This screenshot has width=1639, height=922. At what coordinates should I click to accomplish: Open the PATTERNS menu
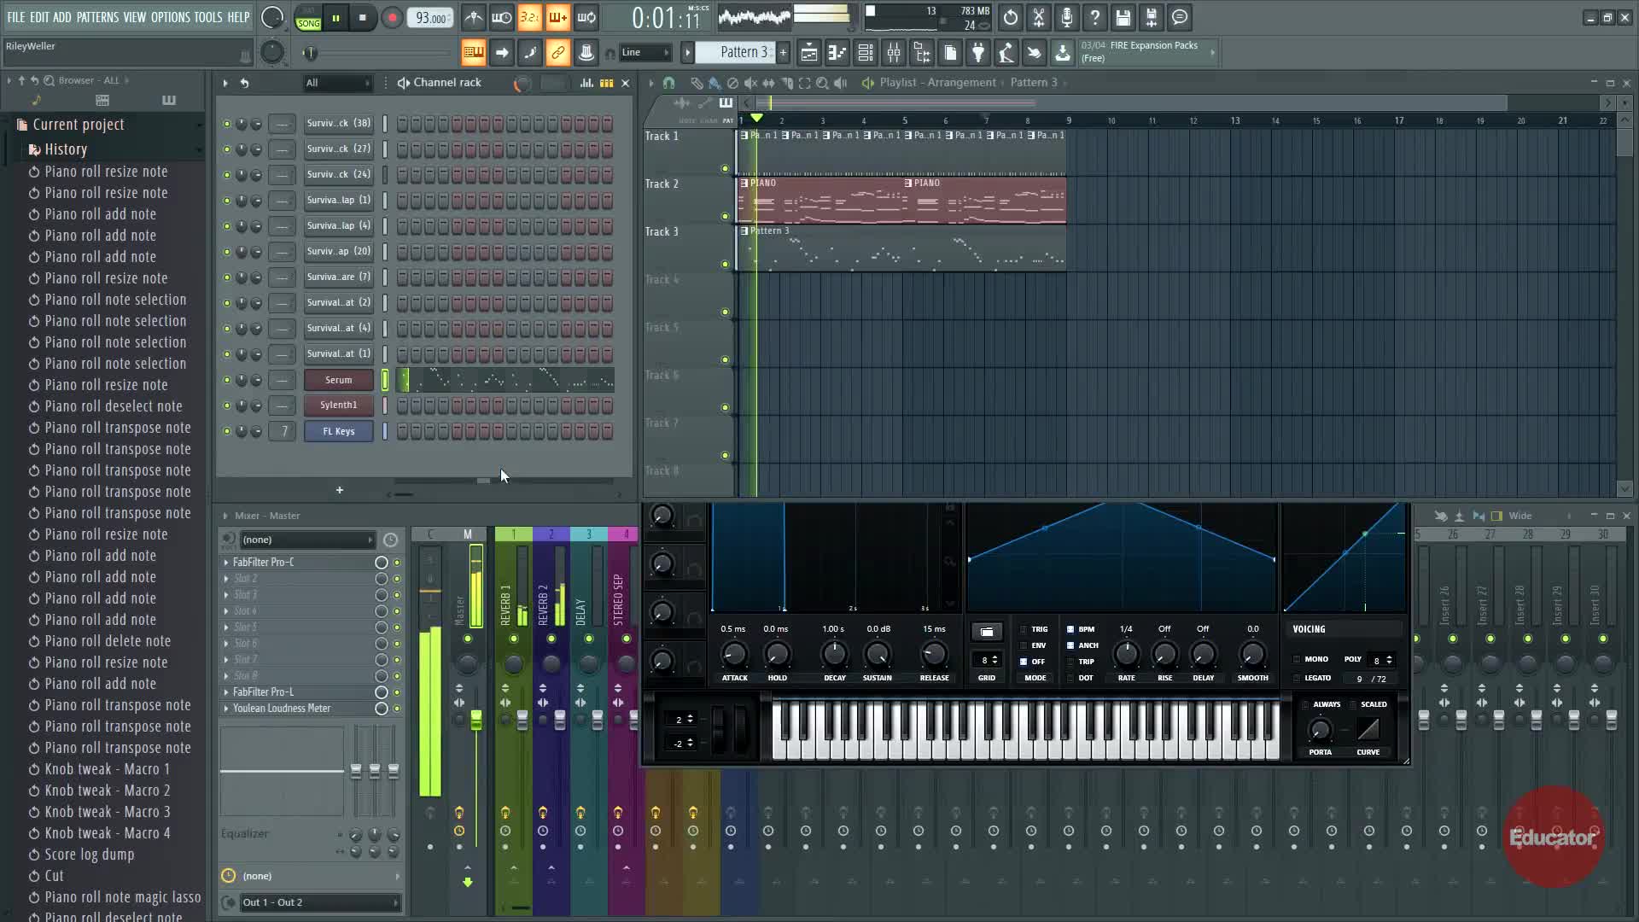pos(97,17)
